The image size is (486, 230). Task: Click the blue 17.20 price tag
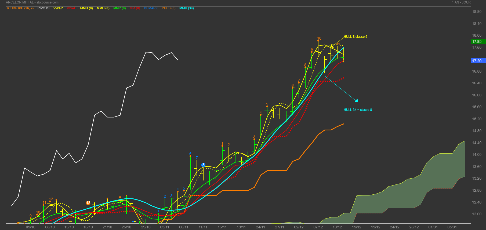pyautogui.click(x=478, y=61)
